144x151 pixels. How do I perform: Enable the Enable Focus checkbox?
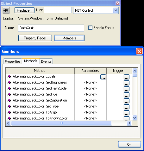tap(90, 28)
